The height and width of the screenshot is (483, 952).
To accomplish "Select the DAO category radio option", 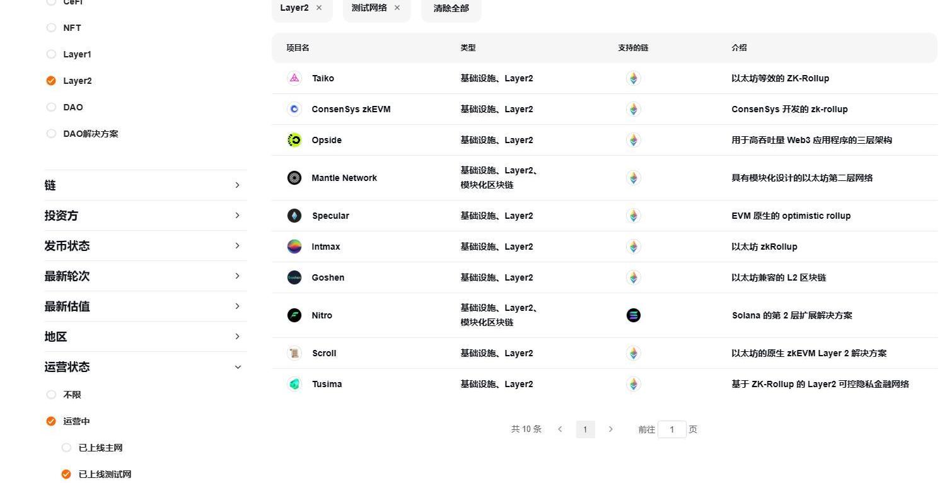I will coord(52,107).
